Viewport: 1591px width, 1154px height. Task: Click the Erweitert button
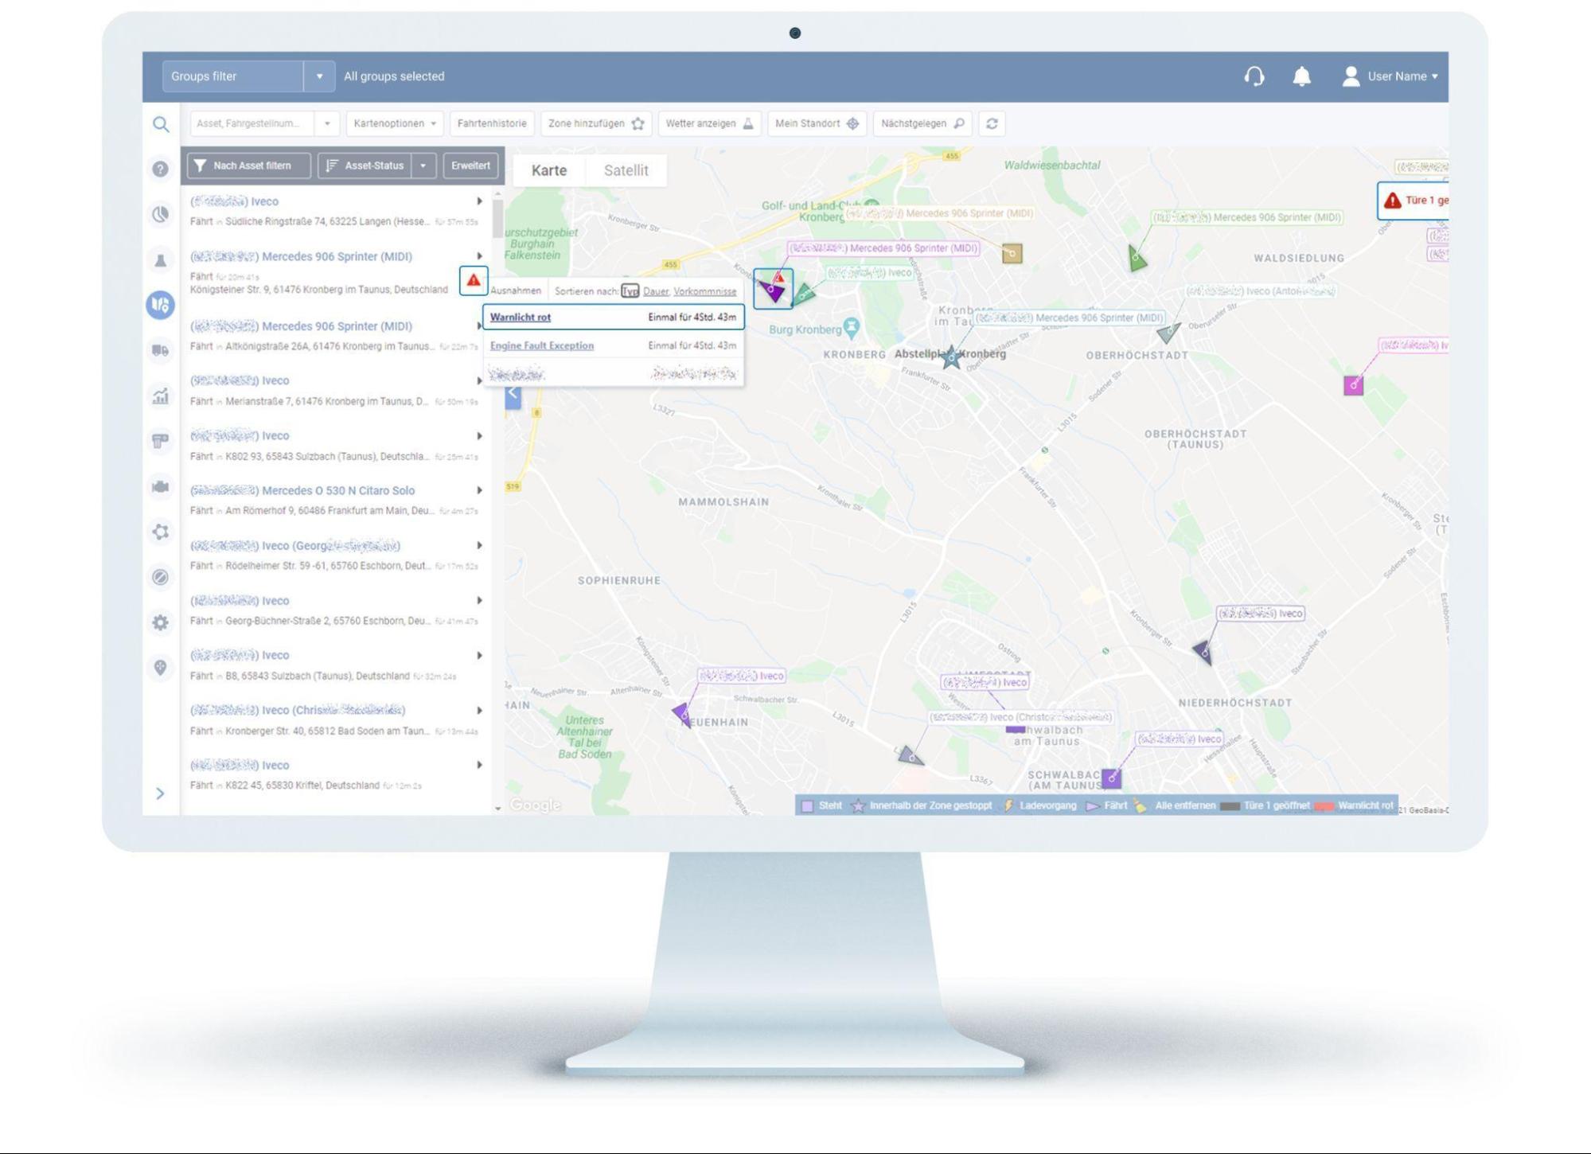470,166
